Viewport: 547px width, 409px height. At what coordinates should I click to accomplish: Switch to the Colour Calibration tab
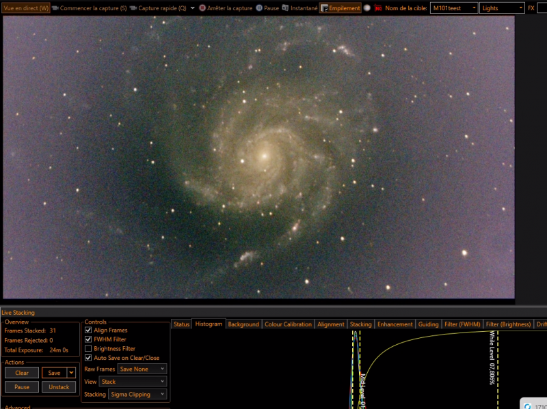pyautogui.click(x=288, y=324)
